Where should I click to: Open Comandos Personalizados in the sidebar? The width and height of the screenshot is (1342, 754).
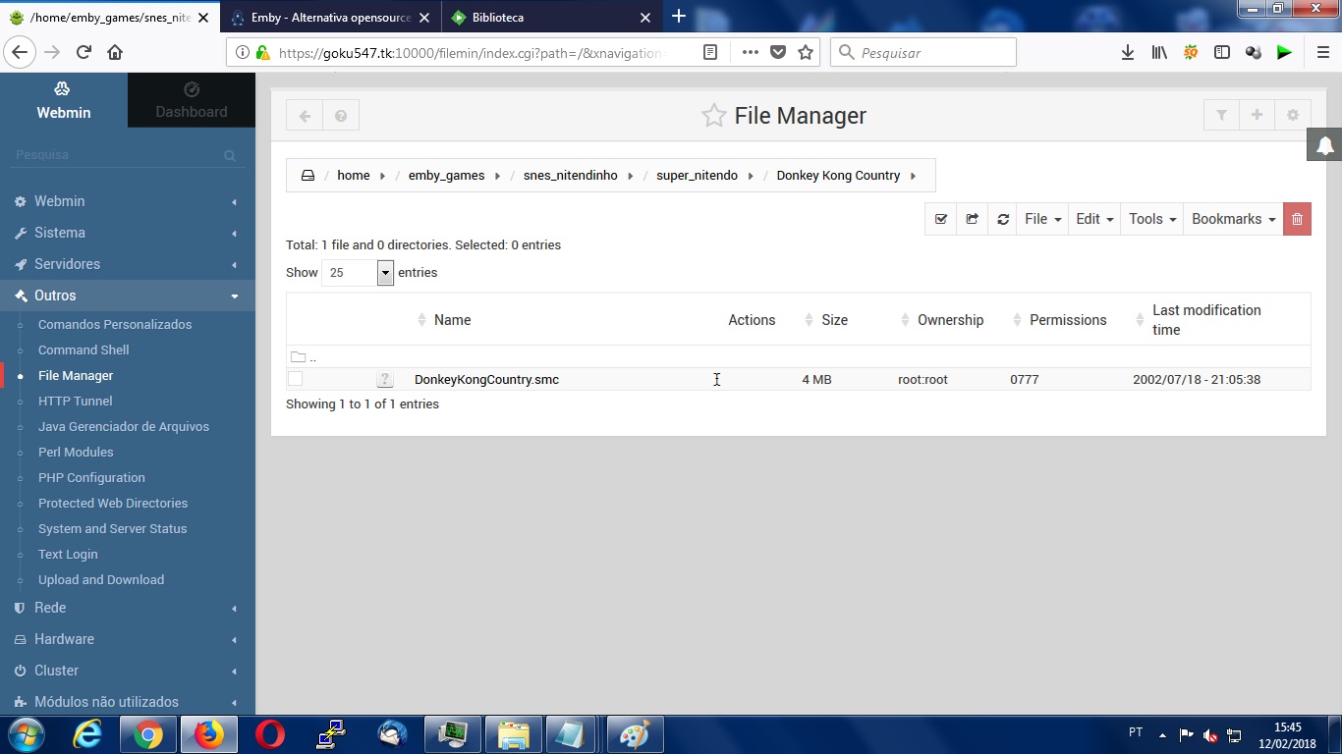tap(115, 324)
